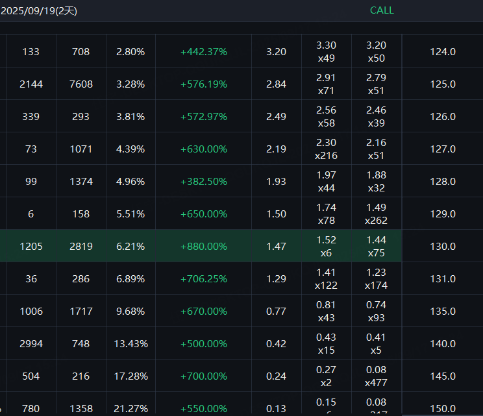Click the bid quote 1.44 x75
483x416 pixels.
(x=376, y=247)
